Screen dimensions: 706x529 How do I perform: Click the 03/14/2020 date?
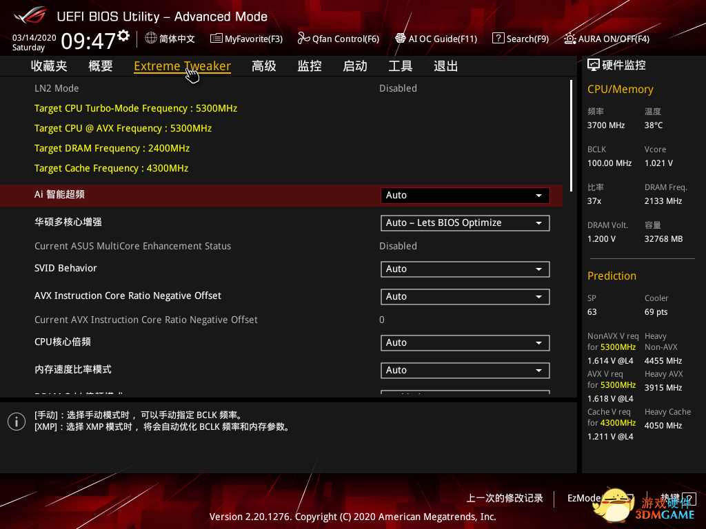pos(34,37)
